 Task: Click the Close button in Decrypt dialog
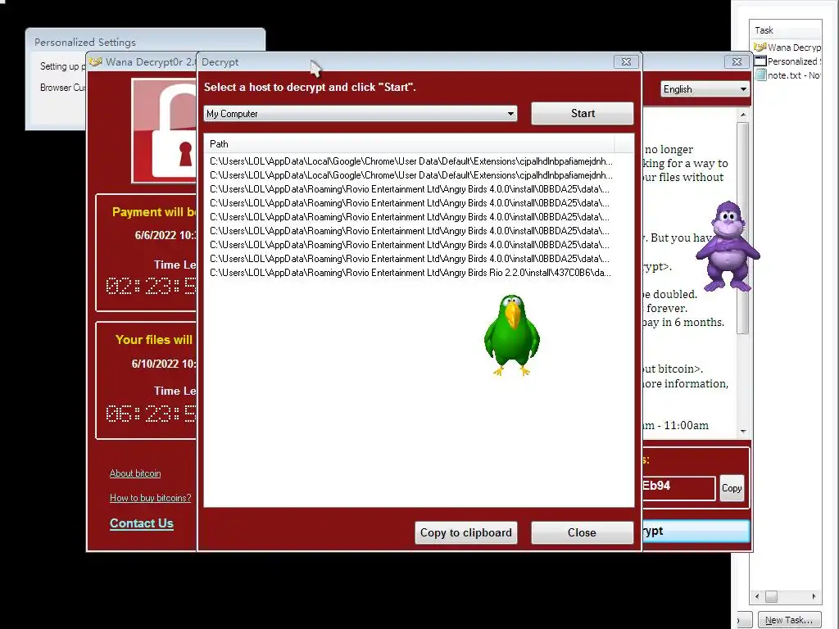coord(582,532)
